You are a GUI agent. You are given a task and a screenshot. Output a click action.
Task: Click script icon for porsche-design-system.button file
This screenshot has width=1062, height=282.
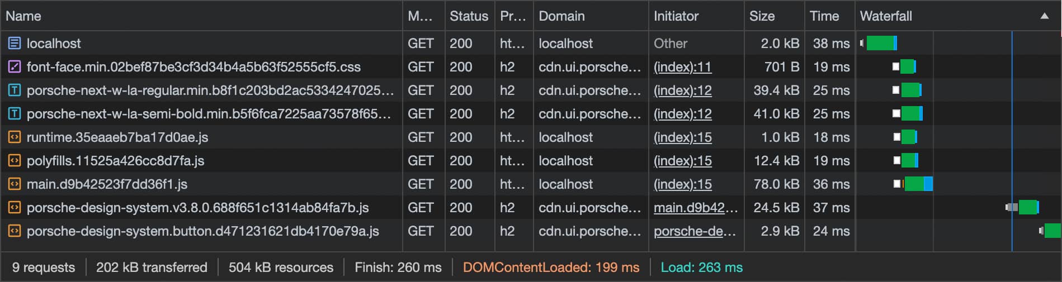pos(15,231)
